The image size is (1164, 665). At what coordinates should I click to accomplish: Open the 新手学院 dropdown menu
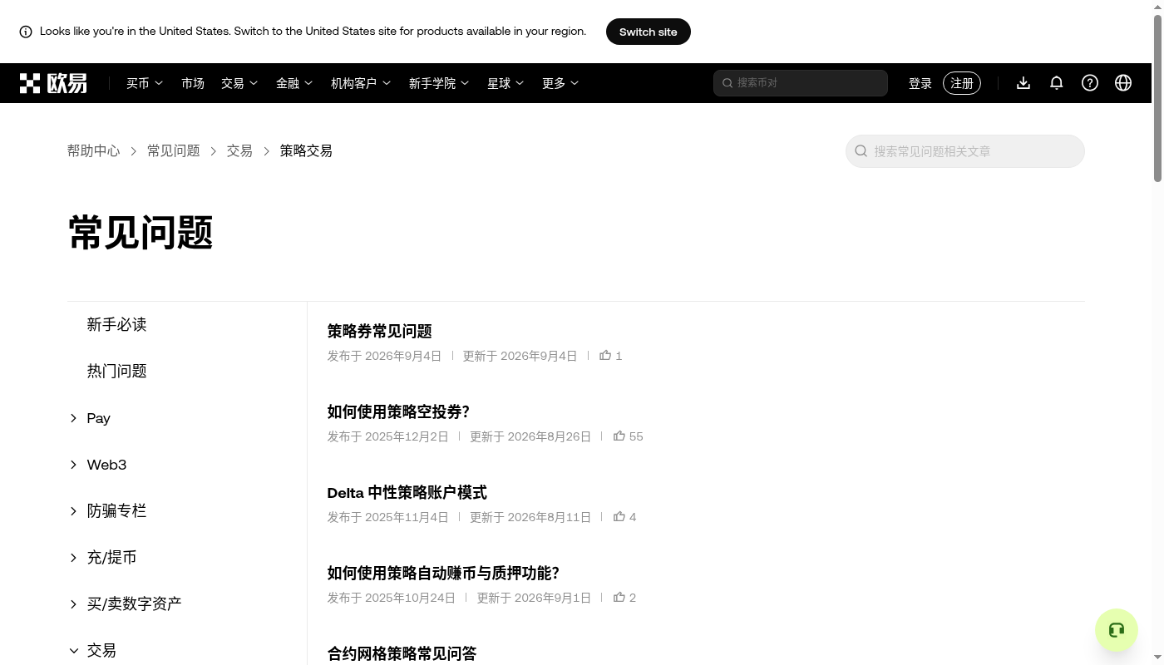tap(439, 83)
